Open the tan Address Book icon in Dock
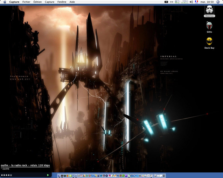This screenshot has width=223, height=178. click(x=84, y=176)
